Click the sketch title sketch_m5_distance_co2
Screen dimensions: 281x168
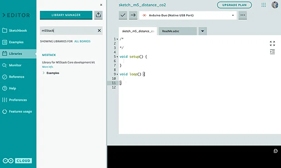pyautogui.click(x=142, y=5)
